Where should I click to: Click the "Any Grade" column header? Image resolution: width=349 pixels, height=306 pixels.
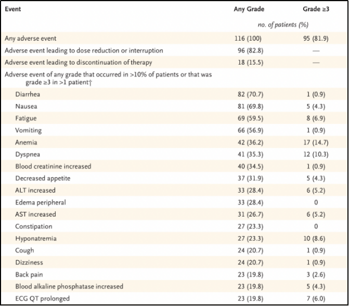[249, 9]
